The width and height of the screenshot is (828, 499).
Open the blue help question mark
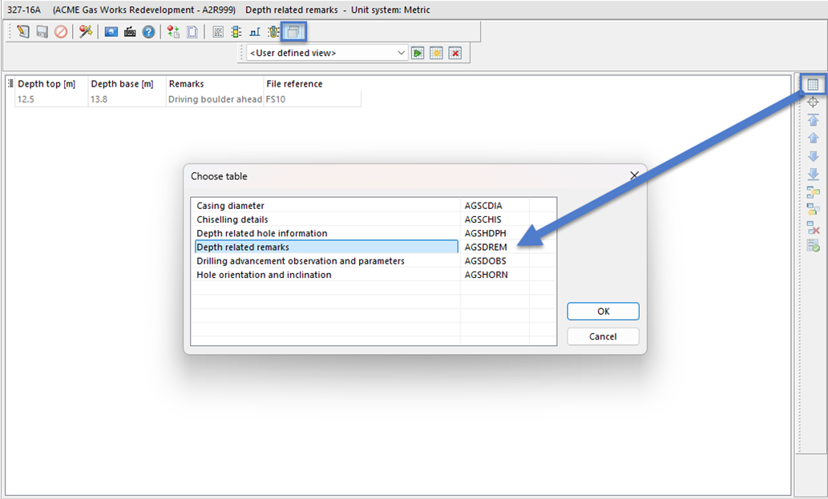pyautogui.click(x=148, y=32)
